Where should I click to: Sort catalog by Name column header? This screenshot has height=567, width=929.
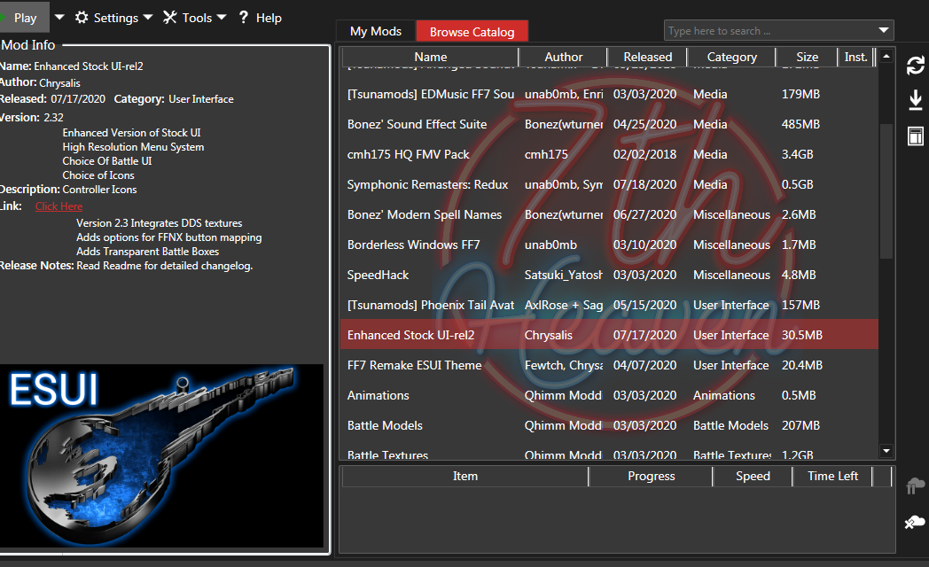[x=431, y=57]
